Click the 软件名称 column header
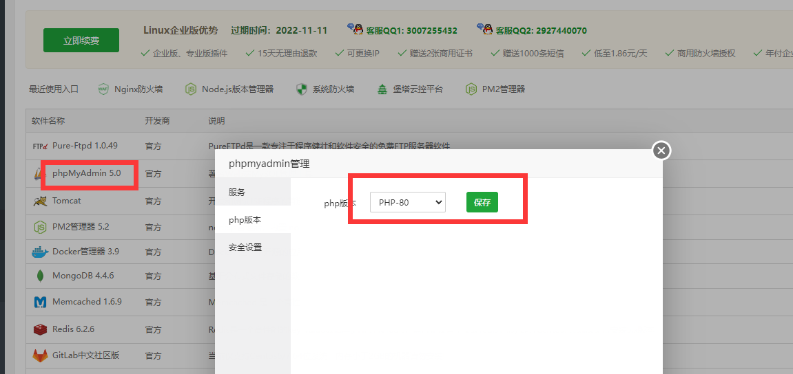Image resolution: width=793 pixels, height=374 pixels. click(48, 121)
